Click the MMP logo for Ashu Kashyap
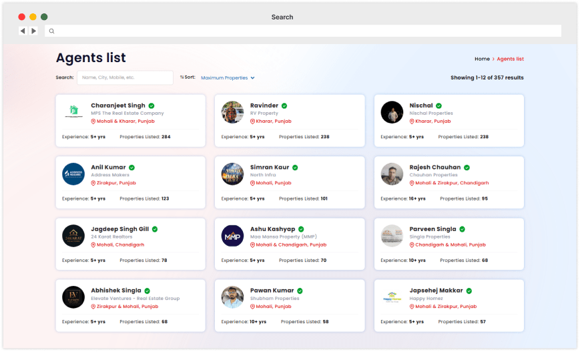580x352 pixels. [x=232, y=236]
